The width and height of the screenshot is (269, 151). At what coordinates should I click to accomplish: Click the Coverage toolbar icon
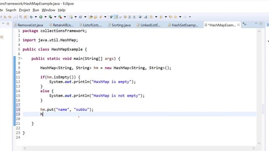coord(50,17)
